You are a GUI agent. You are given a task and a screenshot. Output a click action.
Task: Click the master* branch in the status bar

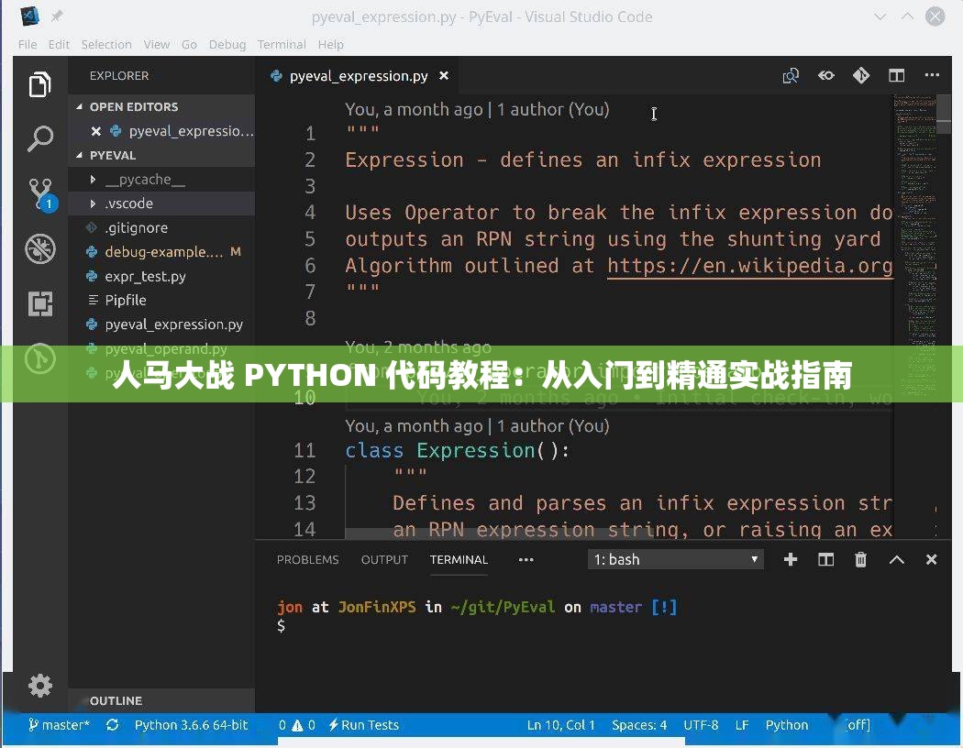coord(59,724)
